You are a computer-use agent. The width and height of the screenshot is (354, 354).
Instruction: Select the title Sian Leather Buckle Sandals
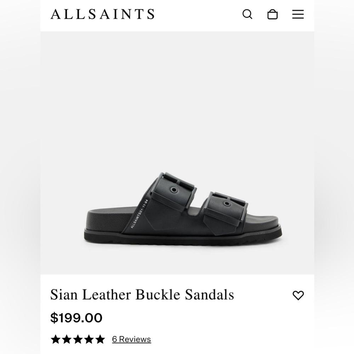(142, 294)
